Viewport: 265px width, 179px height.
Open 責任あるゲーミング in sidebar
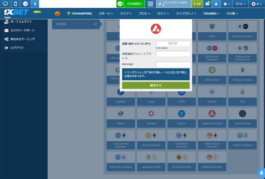(23, 39)
